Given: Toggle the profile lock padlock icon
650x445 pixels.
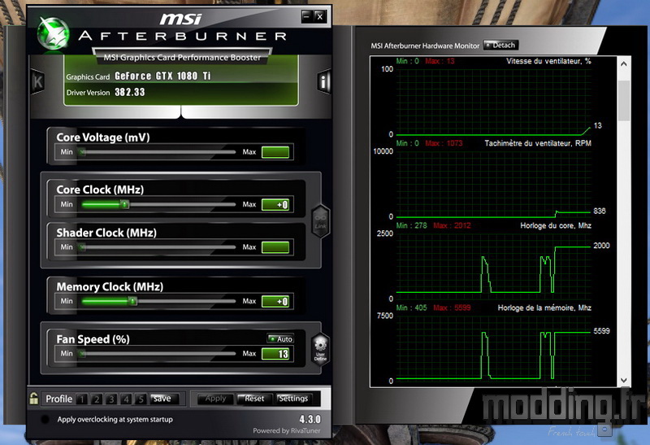Looking at the screenshot, I should [x=33, y=399].
